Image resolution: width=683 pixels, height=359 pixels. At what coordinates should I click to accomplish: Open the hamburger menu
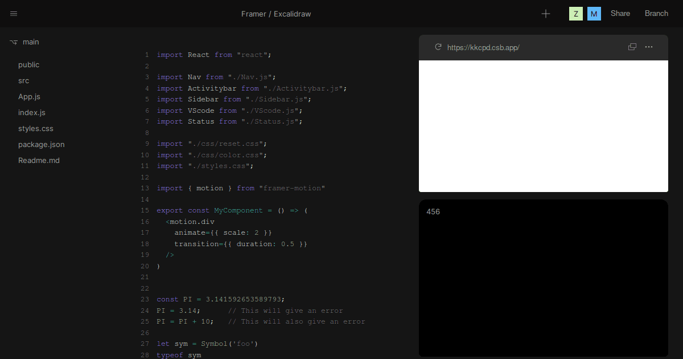13,14
